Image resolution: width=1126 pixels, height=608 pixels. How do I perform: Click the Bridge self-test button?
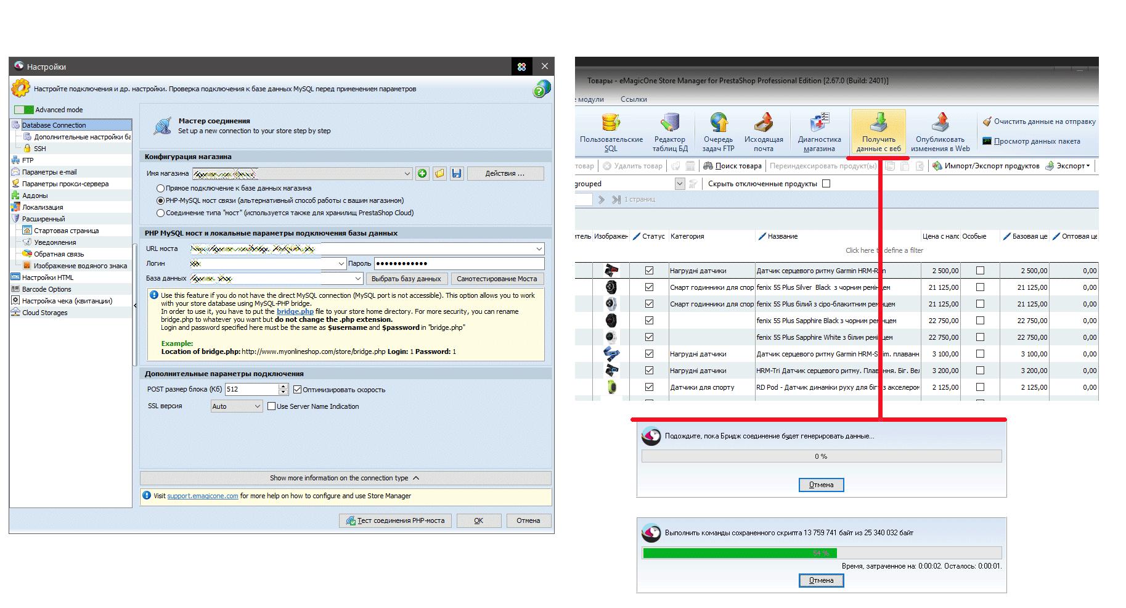(497, 279)
